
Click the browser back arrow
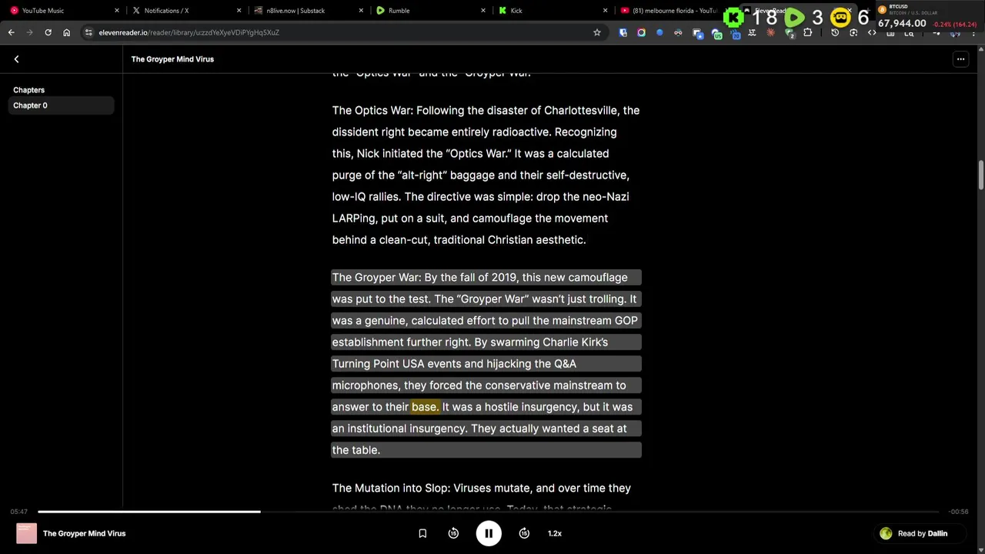11,32
